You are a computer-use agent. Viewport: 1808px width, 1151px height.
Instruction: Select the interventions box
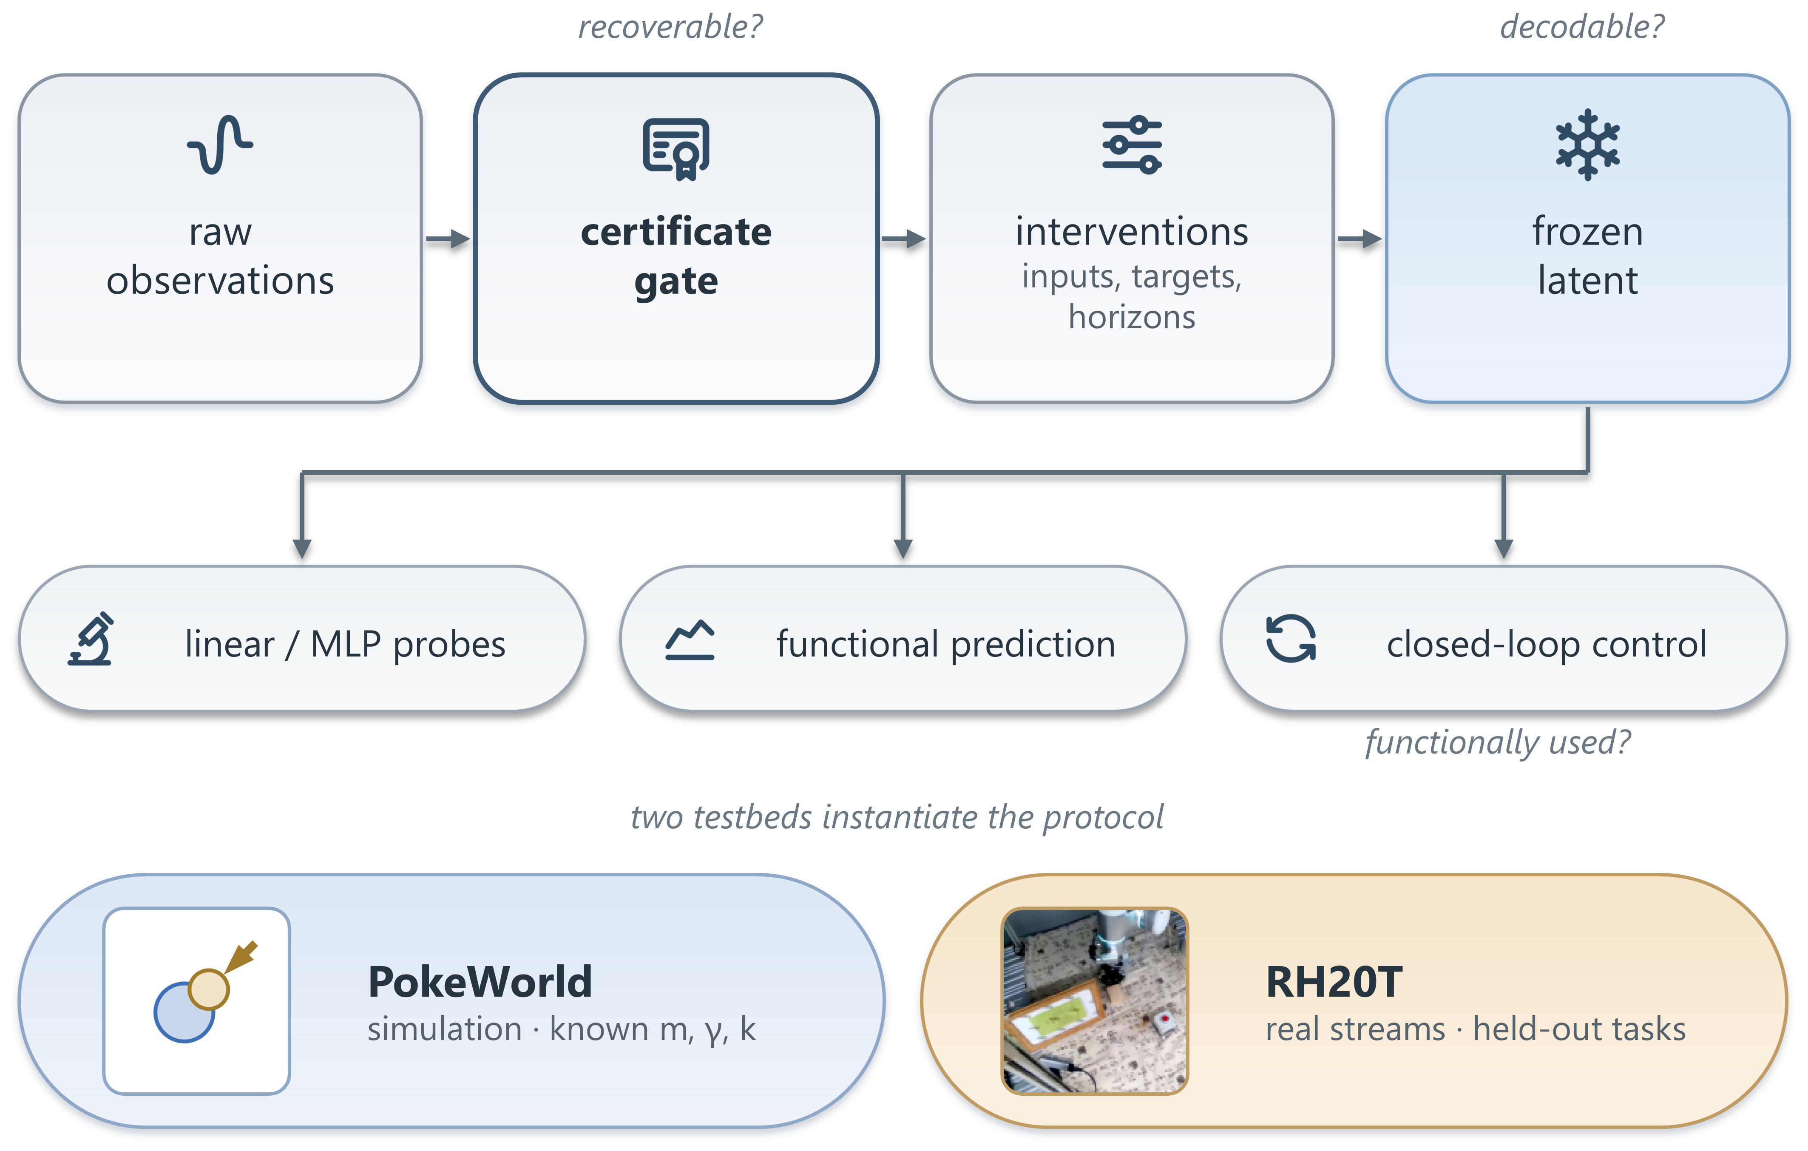click(1132, 239)
